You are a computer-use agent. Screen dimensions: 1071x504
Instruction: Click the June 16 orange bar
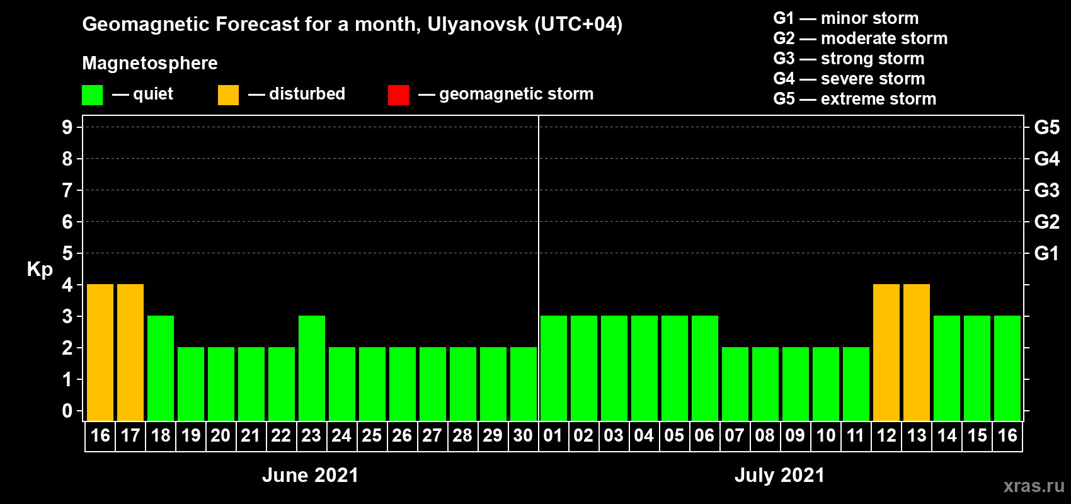[100, 353]
